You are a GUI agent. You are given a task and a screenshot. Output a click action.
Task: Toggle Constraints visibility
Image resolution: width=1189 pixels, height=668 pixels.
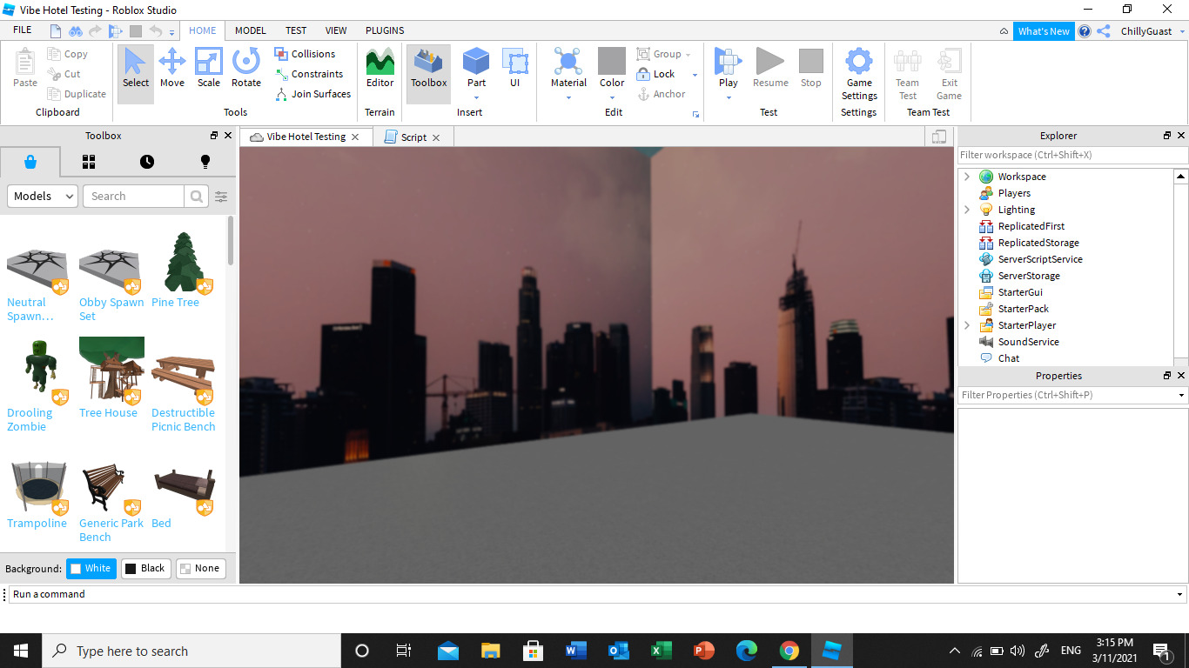[x=309, y=74]
